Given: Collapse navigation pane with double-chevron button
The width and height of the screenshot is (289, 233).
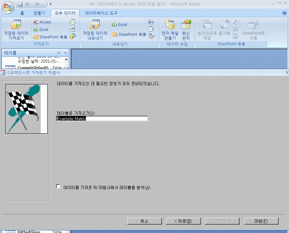Looking at the screenshot, I should [65, 53].
